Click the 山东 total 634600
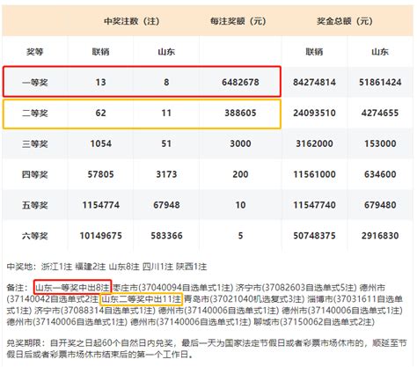Image resolution: width=417 pixels, height=367 pixels. point(380,174)
